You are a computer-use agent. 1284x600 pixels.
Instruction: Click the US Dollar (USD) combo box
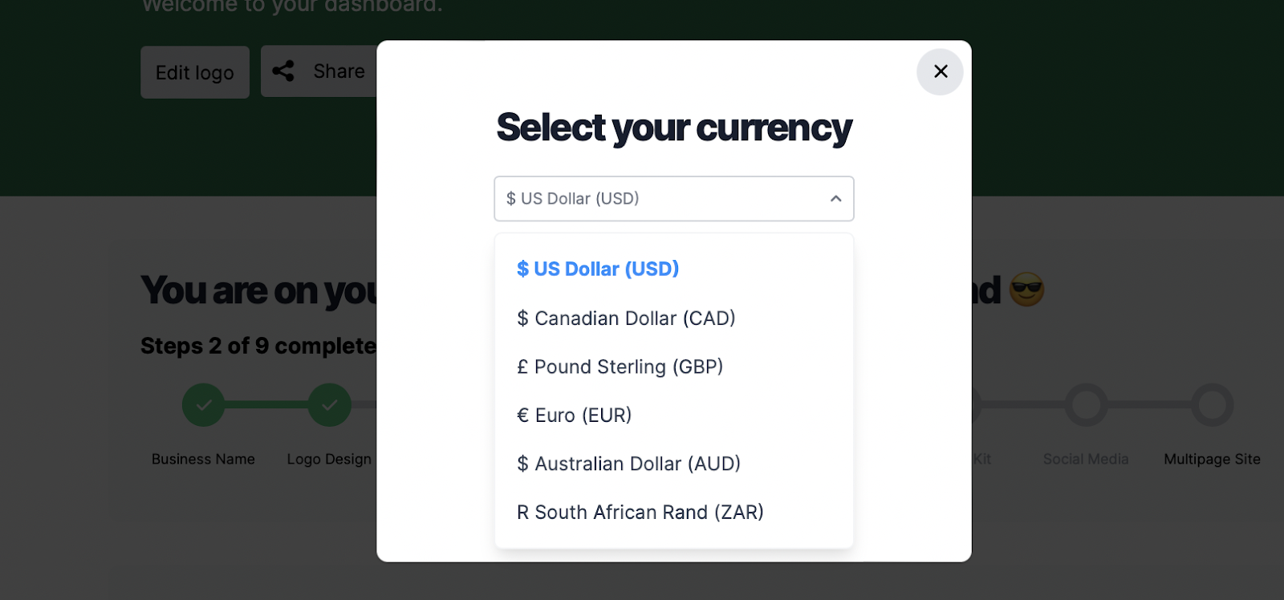pyautogui.click(x=658, y=199)
